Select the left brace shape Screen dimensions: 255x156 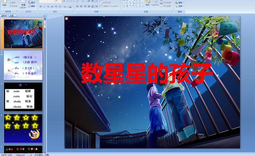pyautogui.click(x=136, y=6)
